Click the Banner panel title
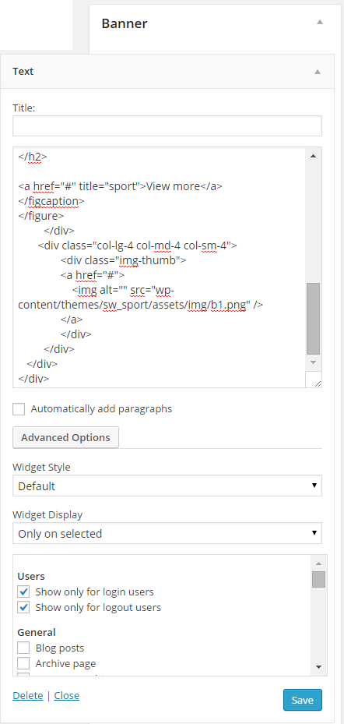Image resolution: width=344 pixels, height=724 pixels. 125,23
